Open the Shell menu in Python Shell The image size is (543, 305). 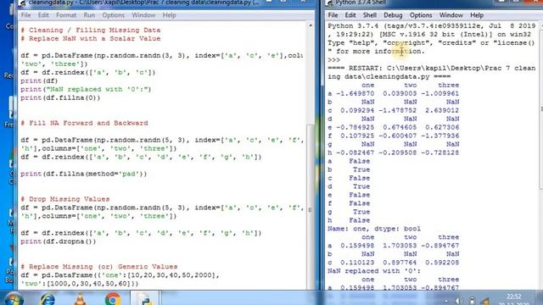[370, 15]
